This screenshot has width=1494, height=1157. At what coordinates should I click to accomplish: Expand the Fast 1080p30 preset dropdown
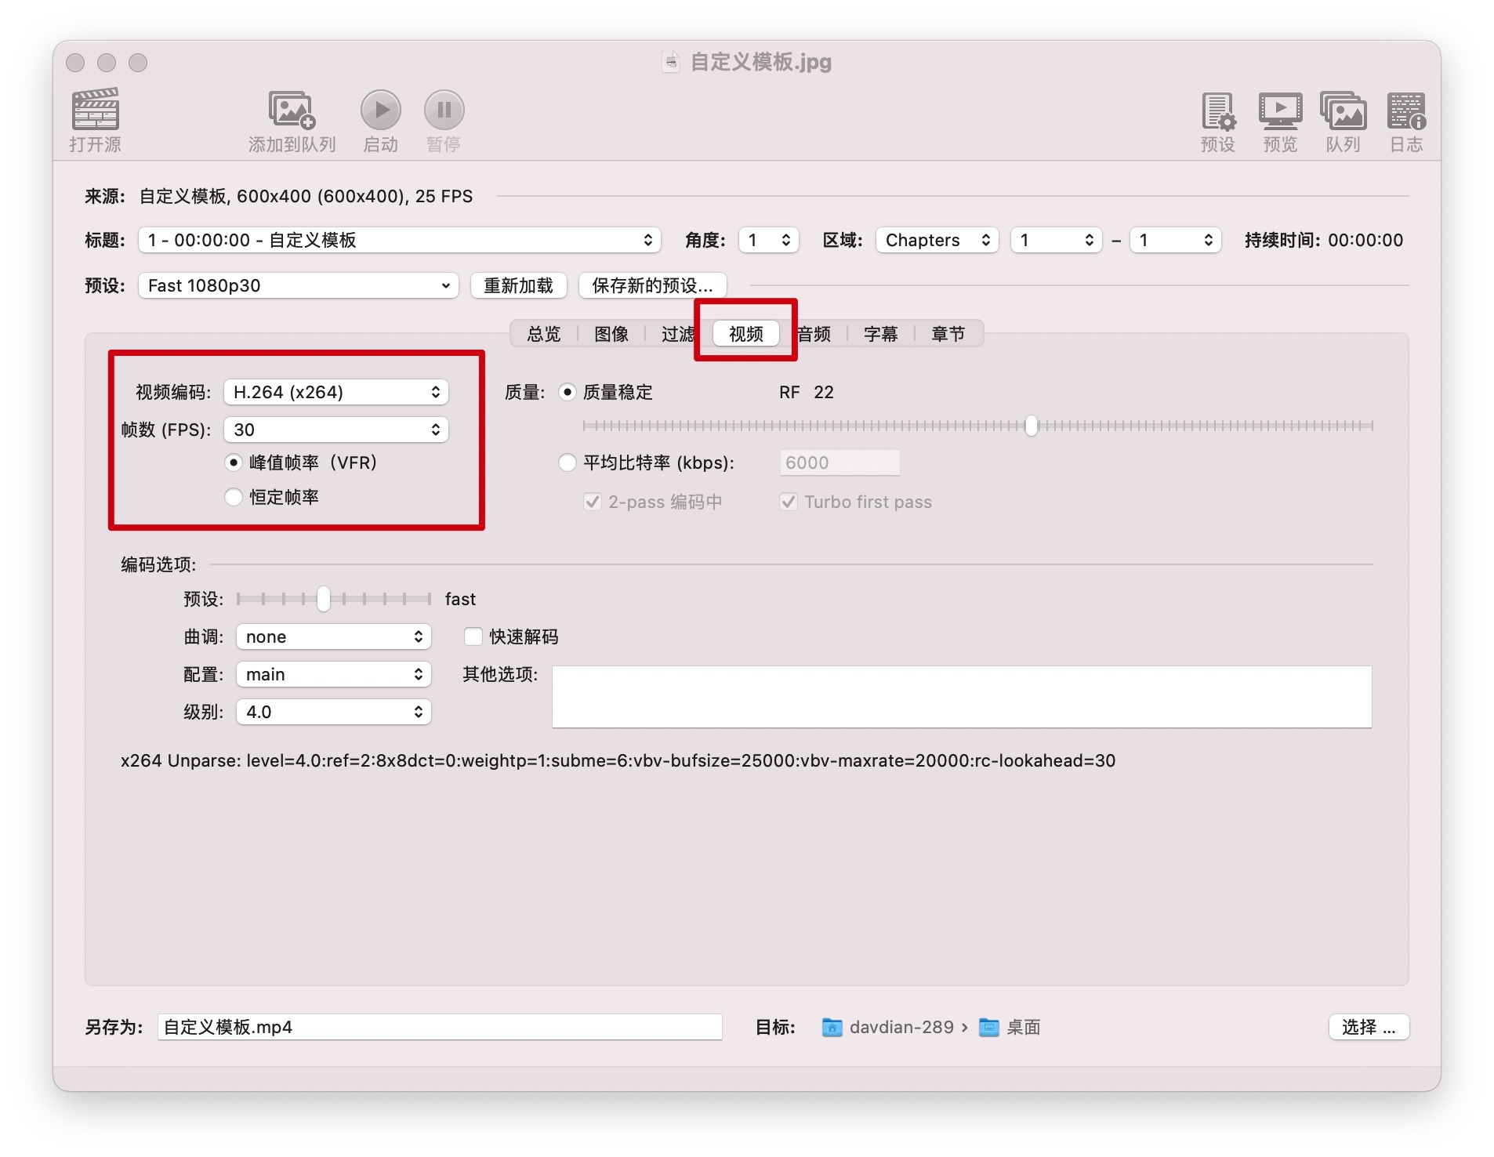298,285
